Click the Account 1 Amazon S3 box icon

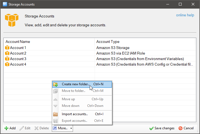coord(7,48)
